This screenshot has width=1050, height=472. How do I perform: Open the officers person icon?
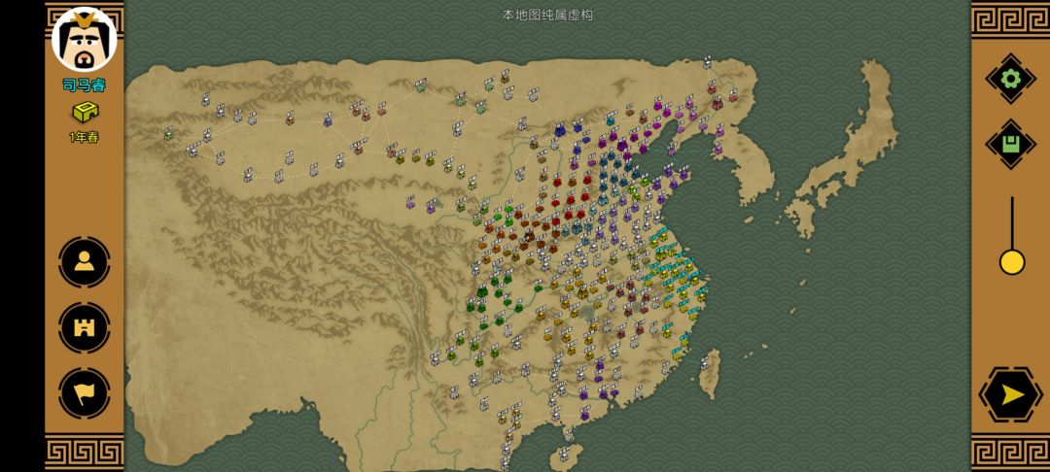(x=85, y=262)
